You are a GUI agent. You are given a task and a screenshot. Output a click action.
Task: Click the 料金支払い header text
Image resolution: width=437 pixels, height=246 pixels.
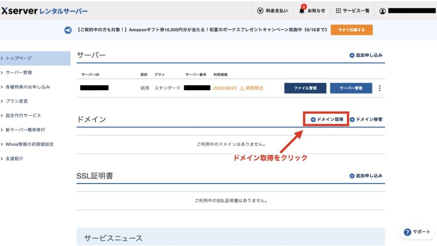click(277, 11)
